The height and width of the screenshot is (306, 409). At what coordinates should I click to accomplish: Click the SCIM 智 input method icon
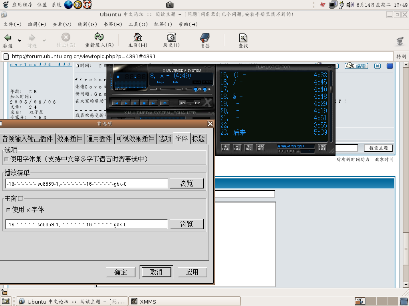tap(323, 5)
